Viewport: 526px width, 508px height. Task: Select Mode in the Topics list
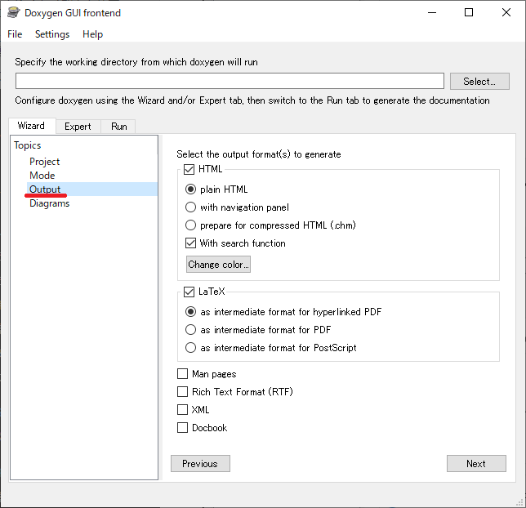click(42, 176)
